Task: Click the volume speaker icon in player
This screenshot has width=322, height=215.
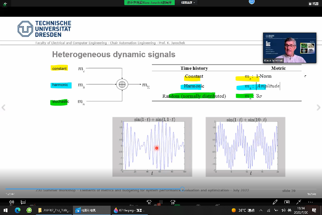Action: pyautogui.click(x=12, y=202)
